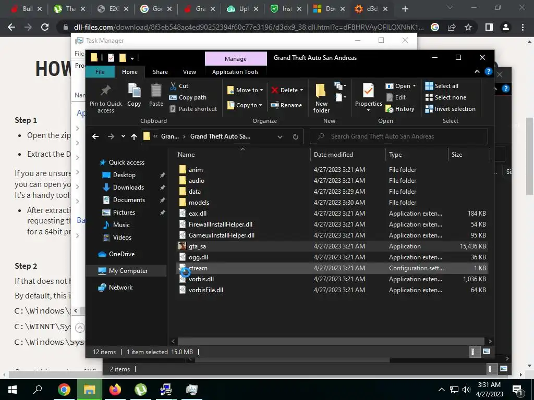Click the Manage contextual tab

[236, 59]
